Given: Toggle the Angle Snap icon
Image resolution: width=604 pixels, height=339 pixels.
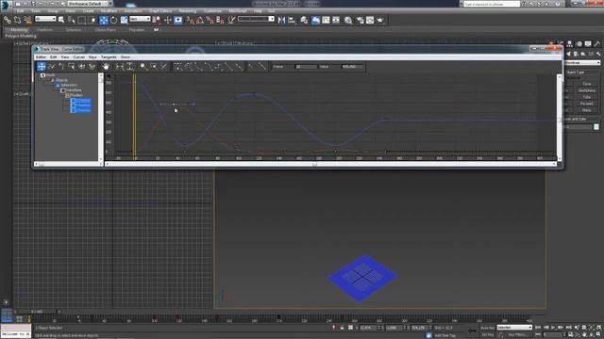Looking at the screenshot, I should tap(199, 20).
